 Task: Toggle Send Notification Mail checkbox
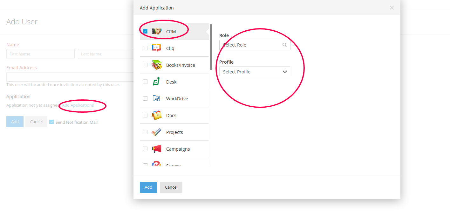(x=51, y=122)
